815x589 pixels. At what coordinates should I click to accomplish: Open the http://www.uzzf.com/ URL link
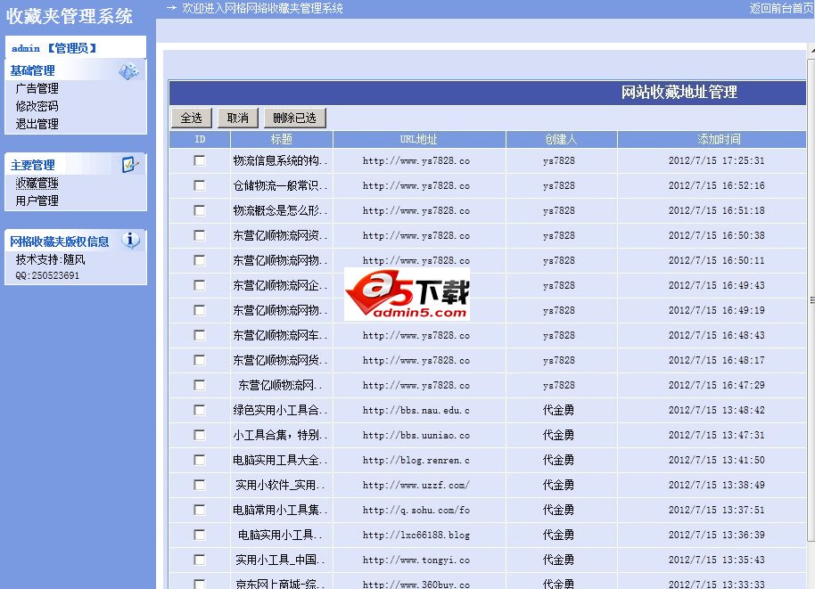(x=416, y=485)
